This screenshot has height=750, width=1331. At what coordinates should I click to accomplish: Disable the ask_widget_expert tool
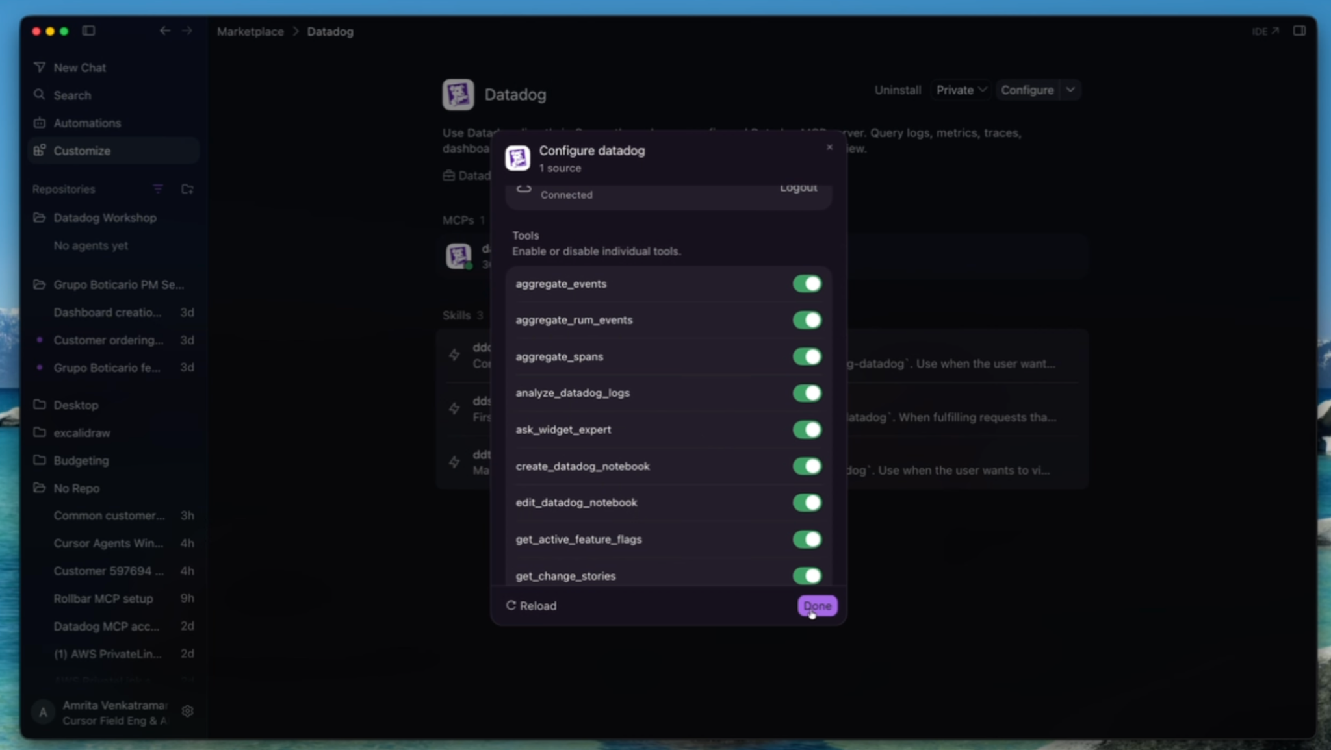pyautogui.click(x=807, y=430)
